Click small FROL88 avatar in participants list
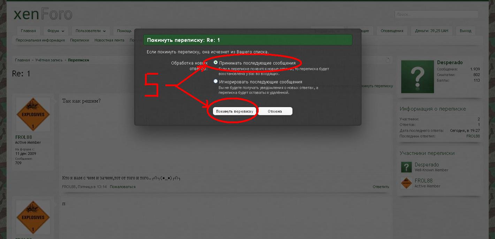 [x=406, y=183]
